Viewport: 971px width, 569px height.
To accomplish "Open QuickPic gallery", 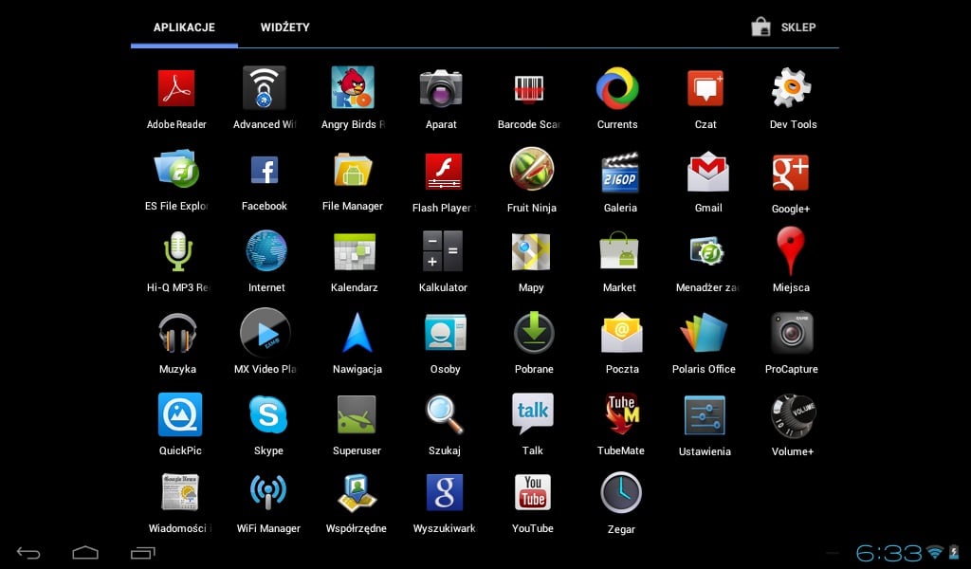I will (180, 414).
